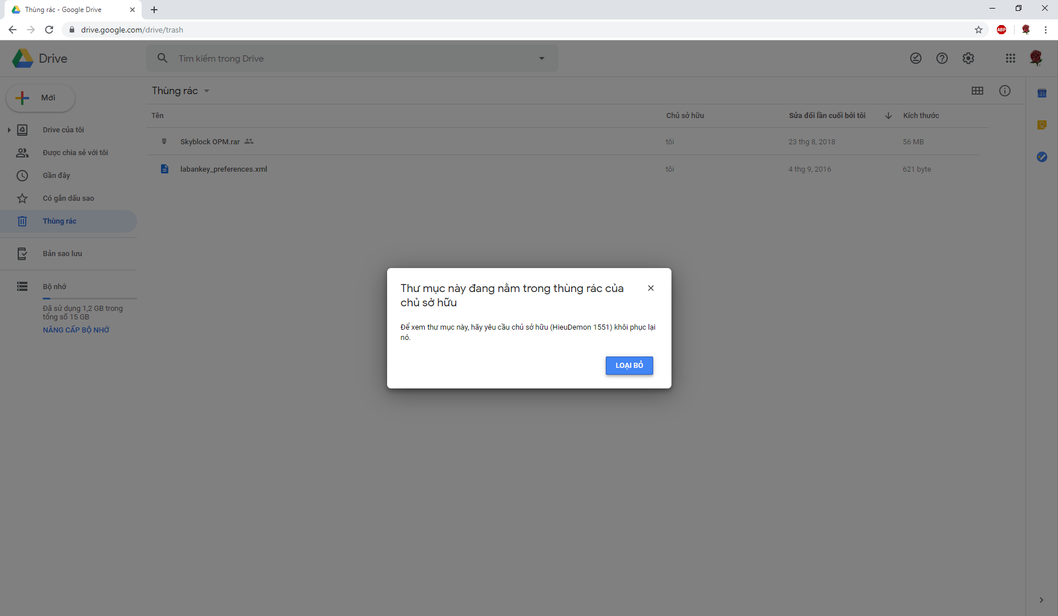Screen dimensions: 1058x616
Task: Click Chủ sở hữu column header
Action: (685, 116)
